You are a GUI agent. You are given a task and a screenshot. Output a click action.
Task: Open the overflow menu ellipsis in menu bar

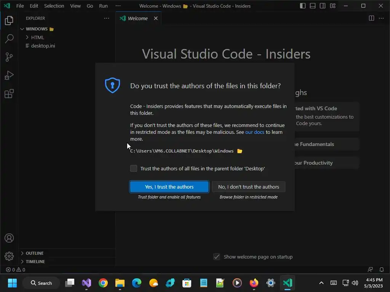click(118, 6)
